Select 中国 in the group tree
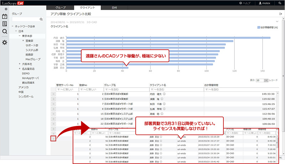Viewport: 285px width, 164px height. tap(21, 92)
